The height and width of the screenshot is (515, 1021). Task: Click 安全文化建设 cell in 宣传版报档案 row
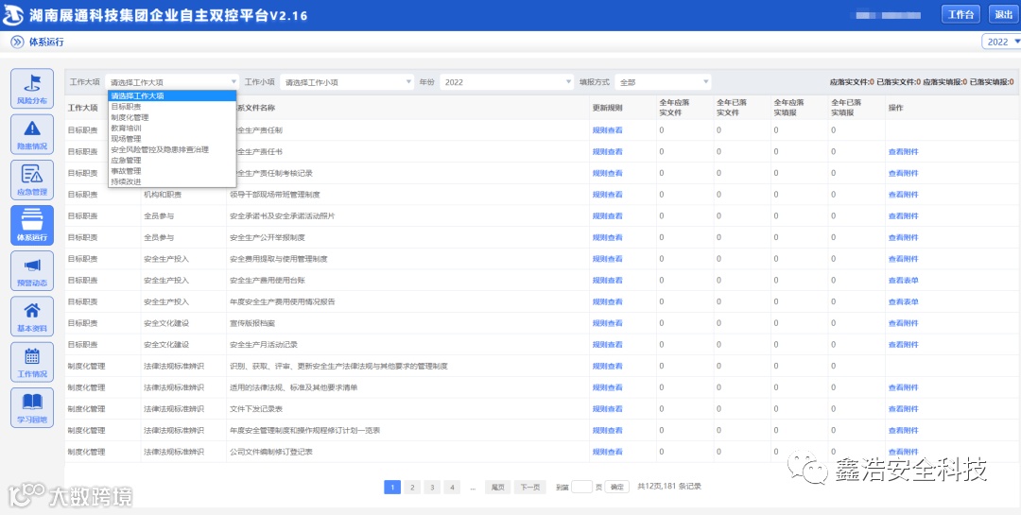[x=166, y=323]
